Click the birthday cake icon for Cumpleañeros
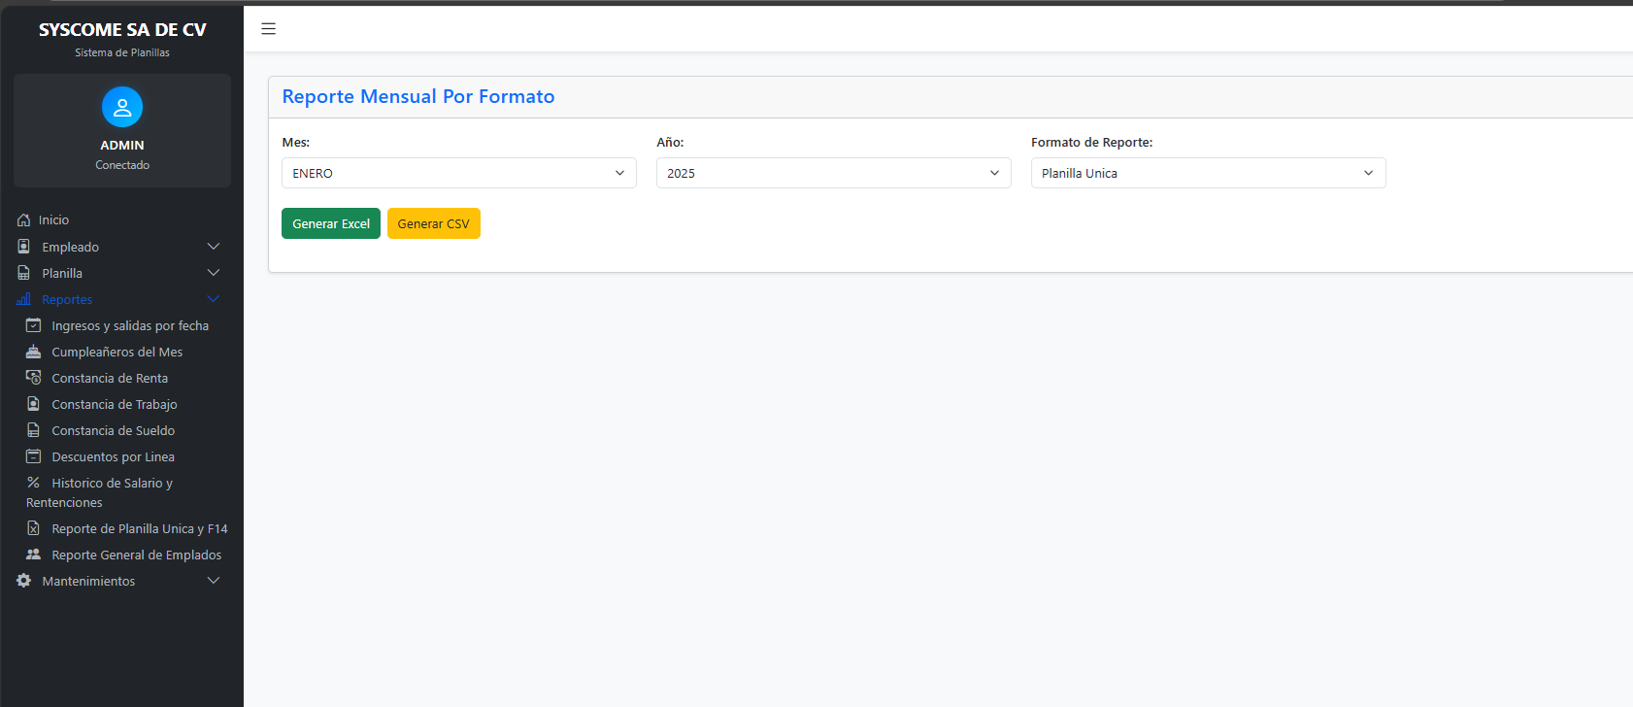 [33, 352]
